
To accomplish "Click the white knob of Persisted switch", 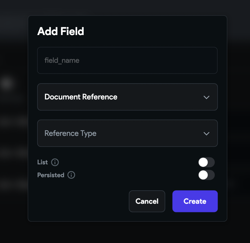I will coord(203,175).
